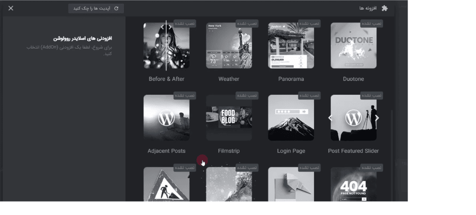
Task: Open the Login Page addon
Action: coord(291,117)
